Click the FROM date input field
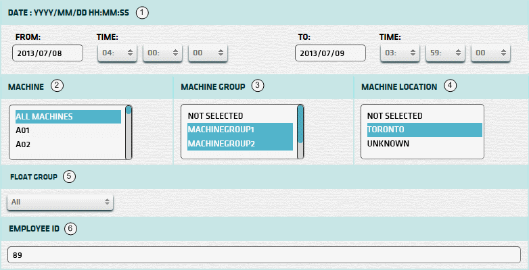529x270 pixels. [47, 53]
